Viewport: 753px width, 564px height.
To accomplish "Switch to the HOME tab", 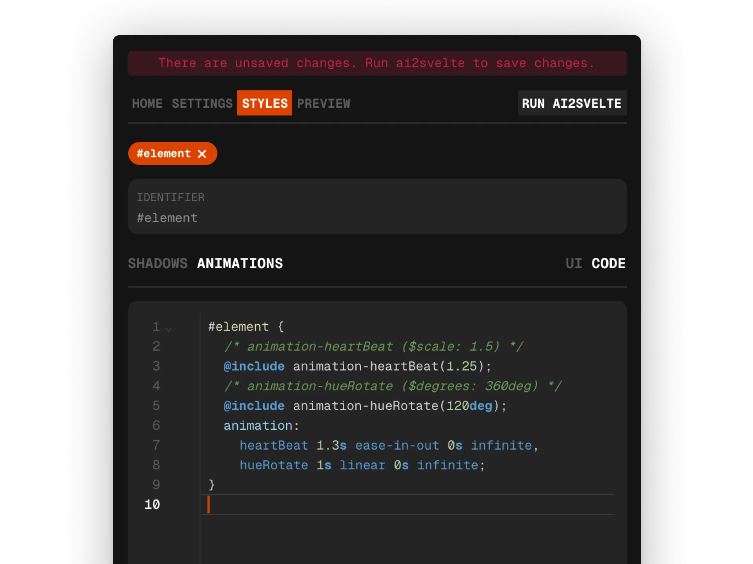I will pos(147,103).
